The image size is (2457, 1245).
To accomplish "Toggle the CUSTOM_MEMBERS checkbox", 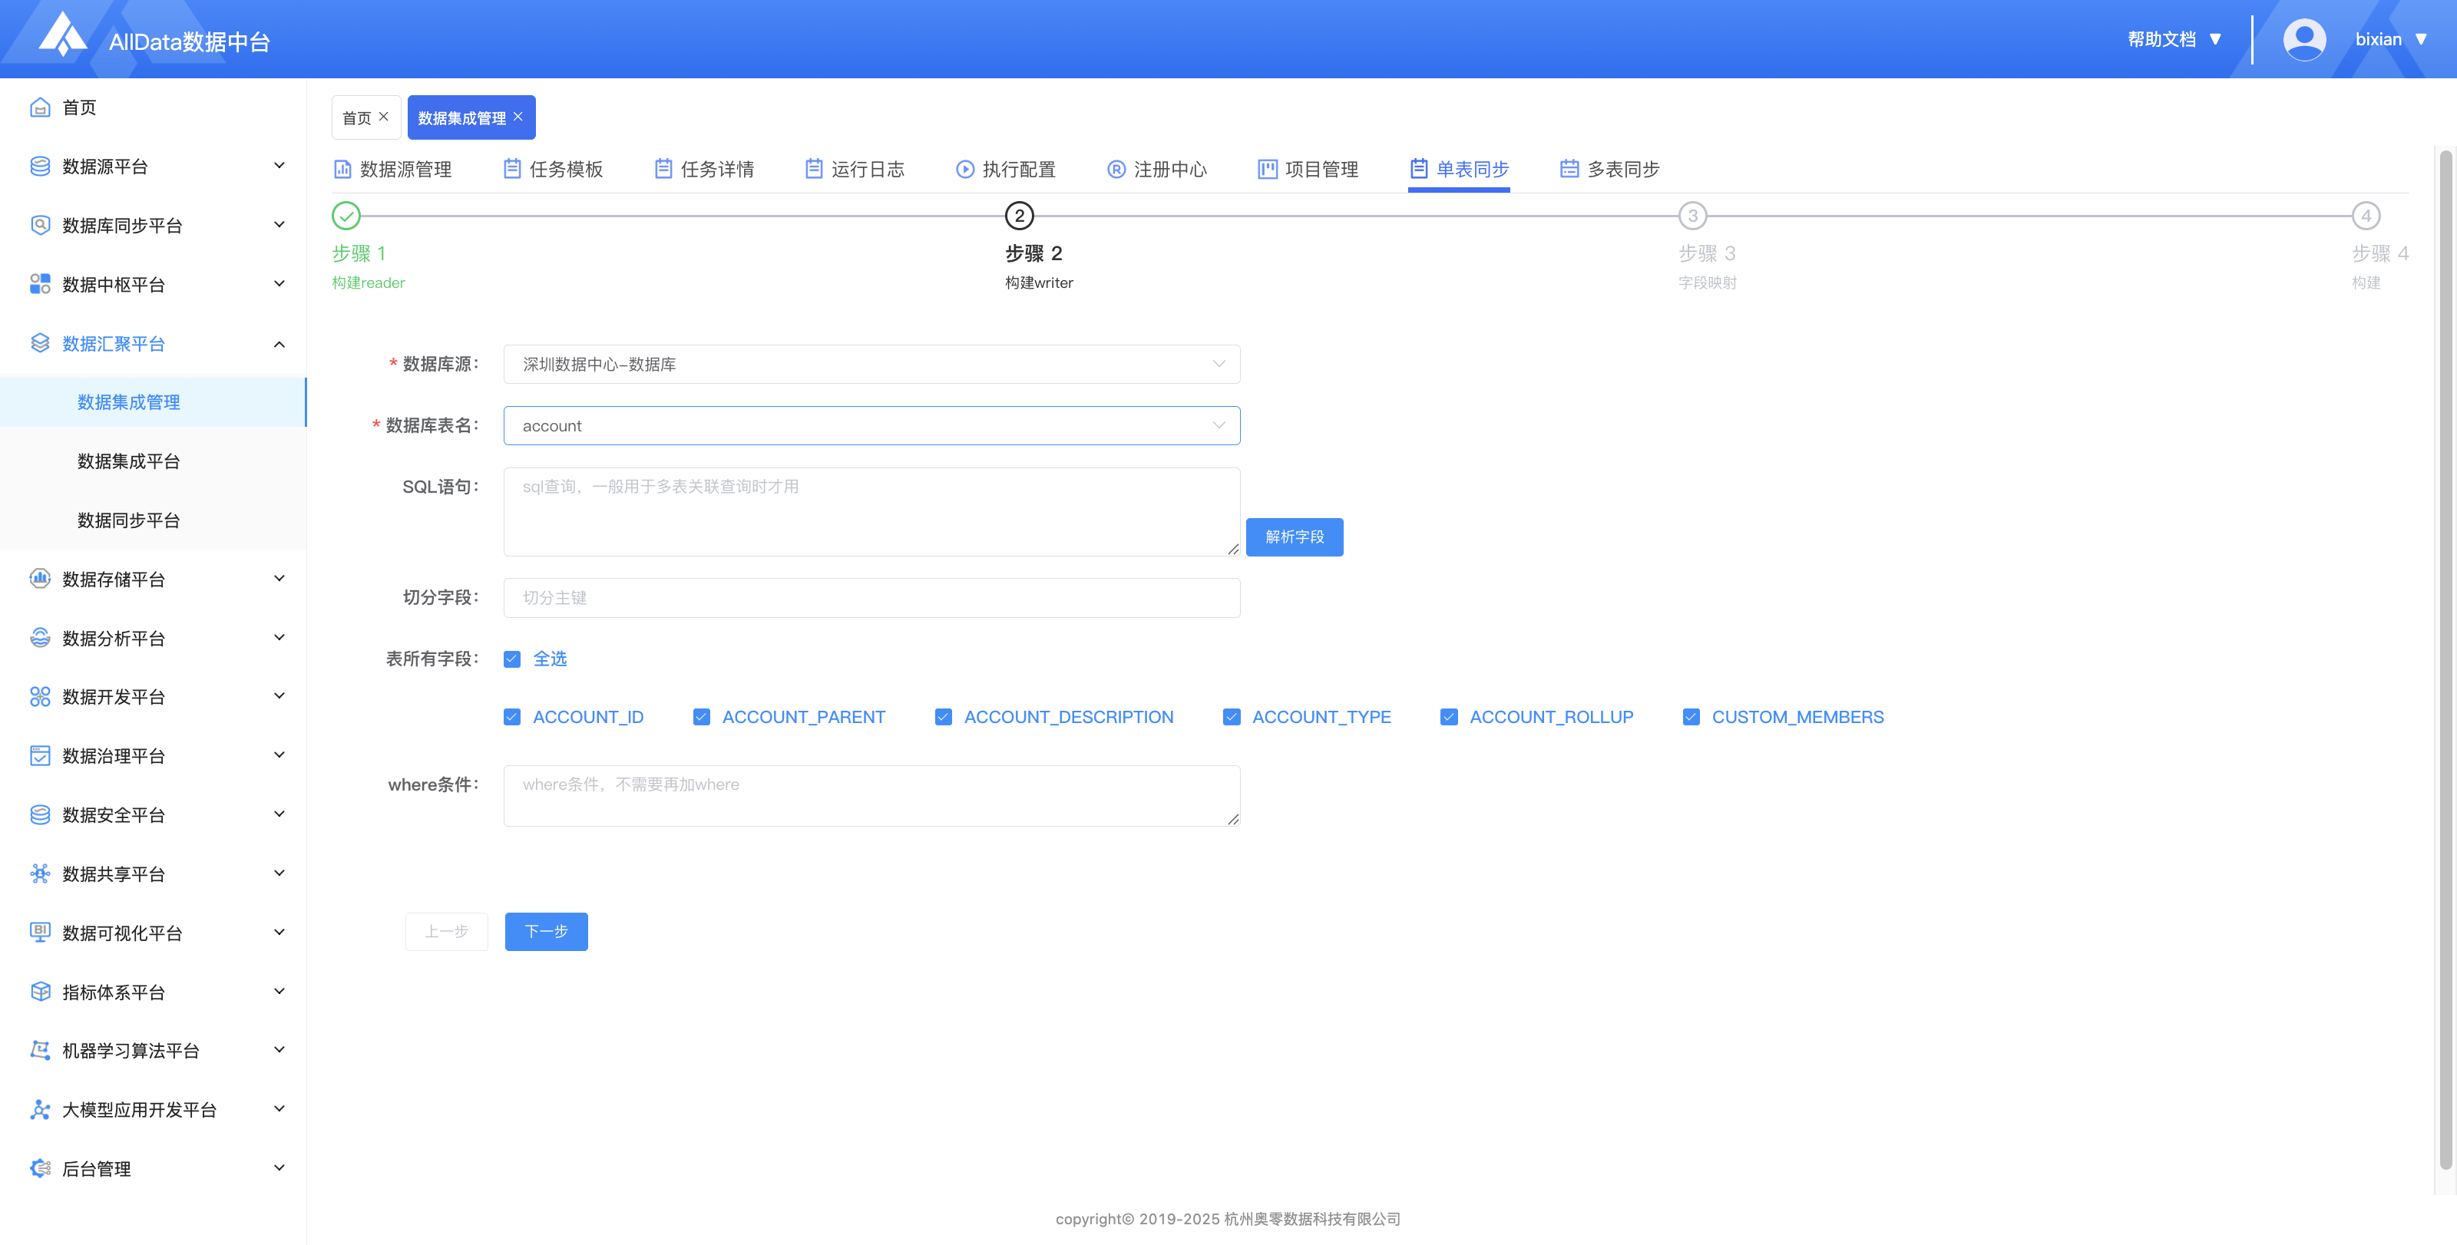I will point(1691,717).
